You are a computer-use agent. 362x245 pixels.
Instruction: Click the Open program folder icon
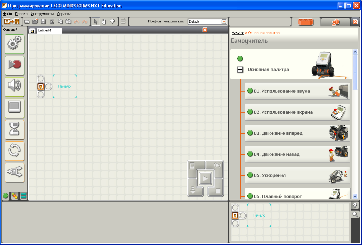coord(35,22)
